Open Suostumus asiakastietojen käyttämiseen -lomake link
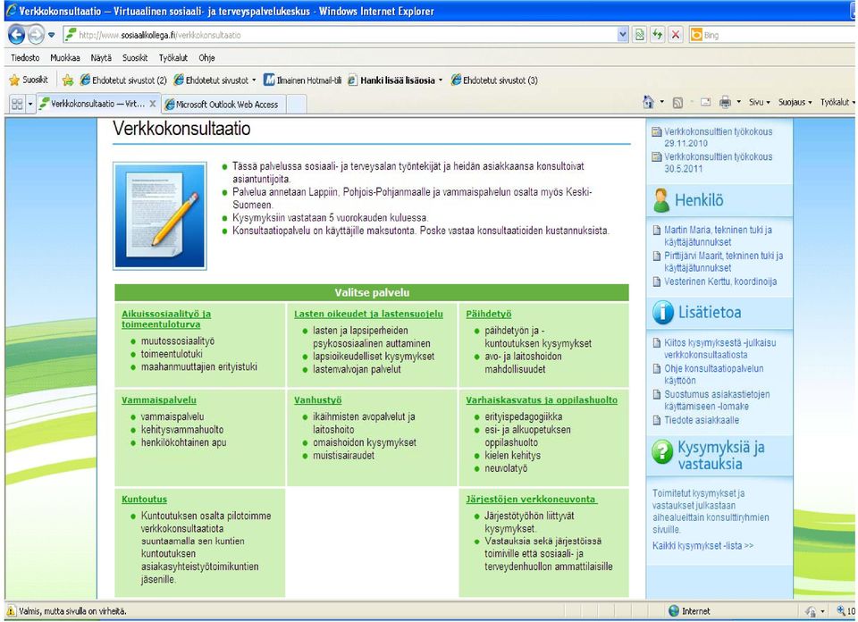Viewport: 858px width, 622px height. pos(717,399)
